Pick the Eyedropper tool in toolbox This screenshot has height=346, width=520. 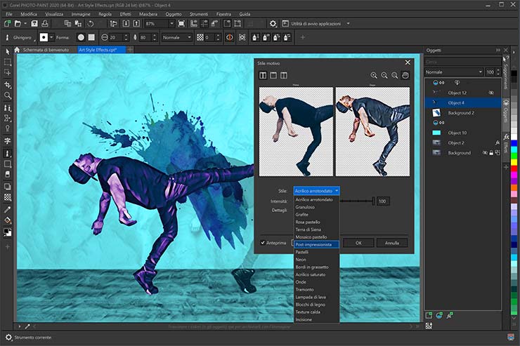click(x=8, y=209)
